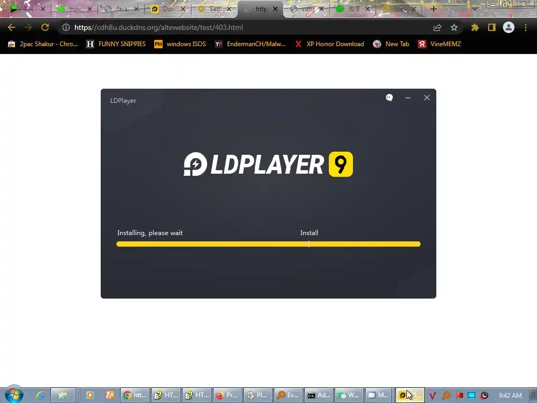Open a new browser tab

pos(433,9)
